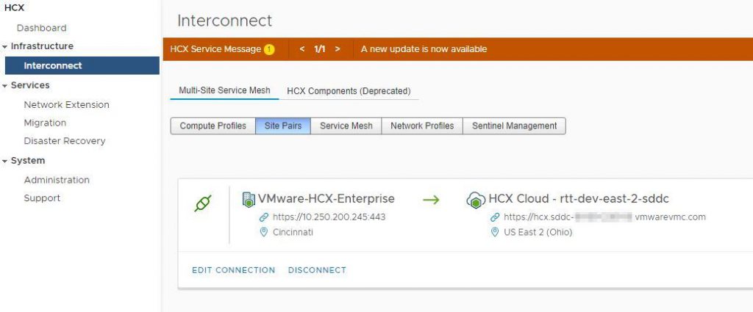Screen dimensions: 753x312
Task: Open Migration in the sidebar
Action: 45,123
